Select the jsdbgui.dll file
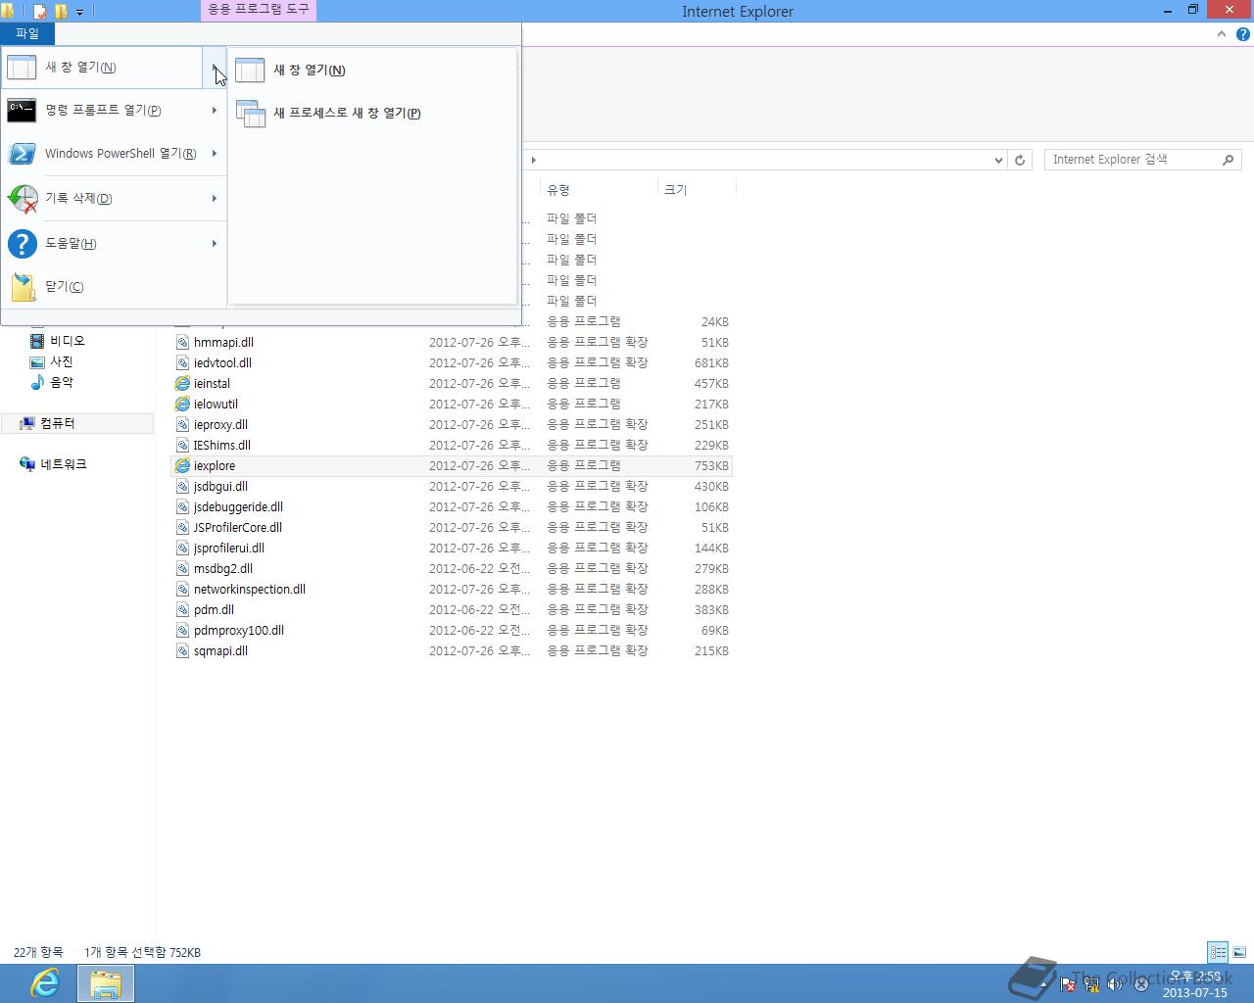The width and height of the screenshot is (1254, 1003). (220, 487)
